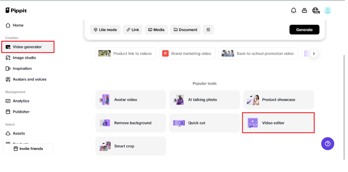Open the credits stack icon
The height and width of the screenshot is (172, 348).
304,11
